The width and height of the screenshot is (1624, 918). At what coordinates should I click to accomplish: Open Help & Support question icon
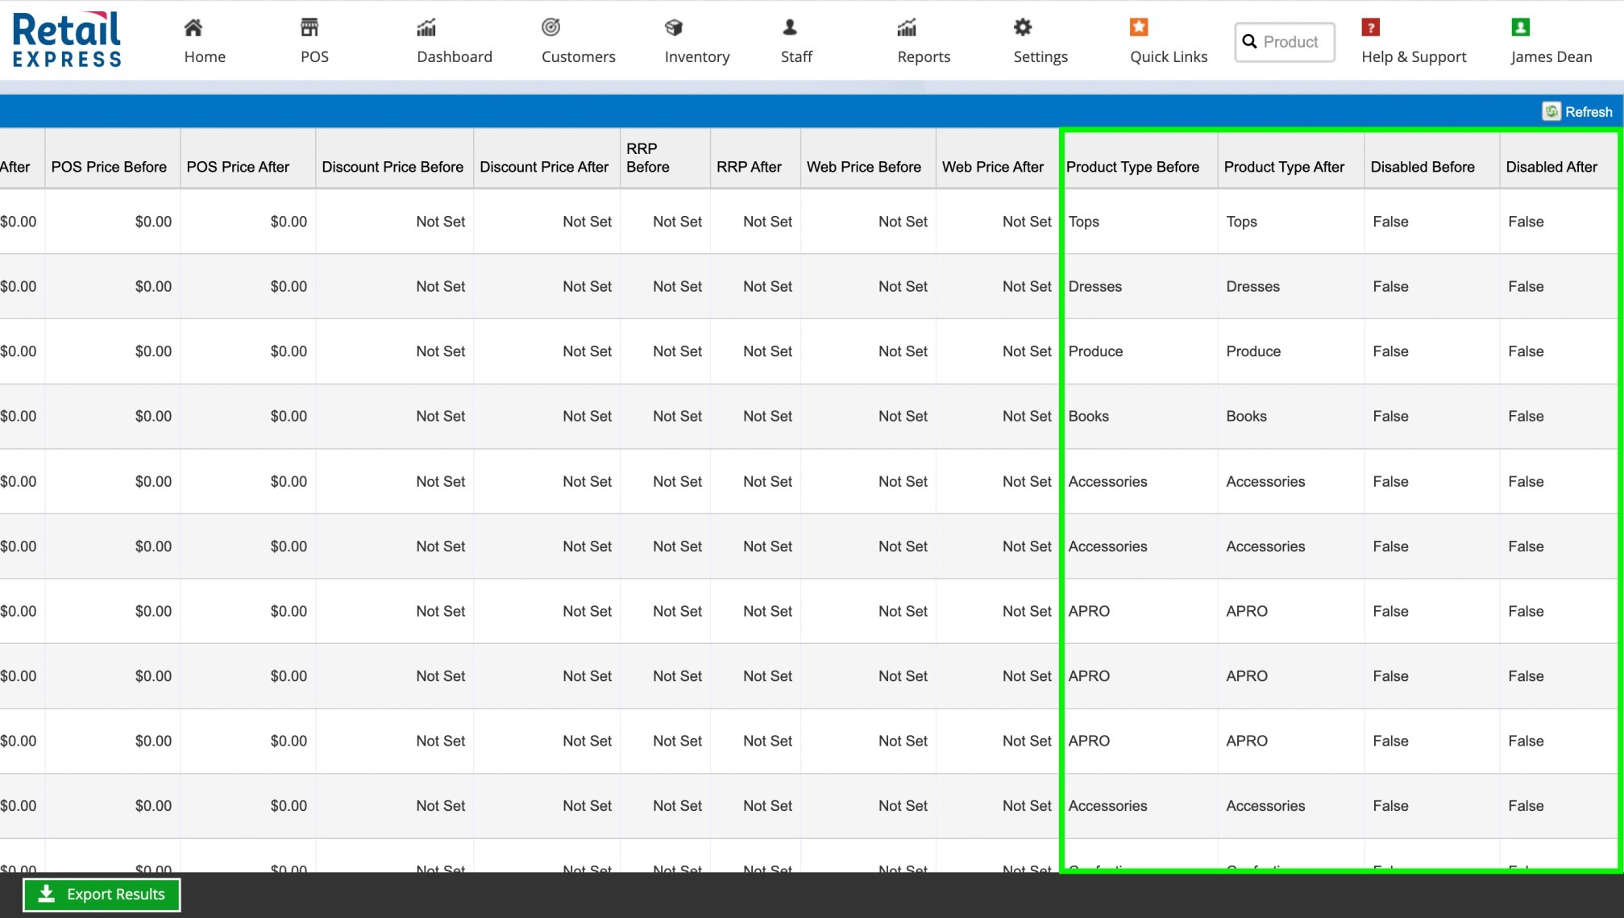[1371, 28]
